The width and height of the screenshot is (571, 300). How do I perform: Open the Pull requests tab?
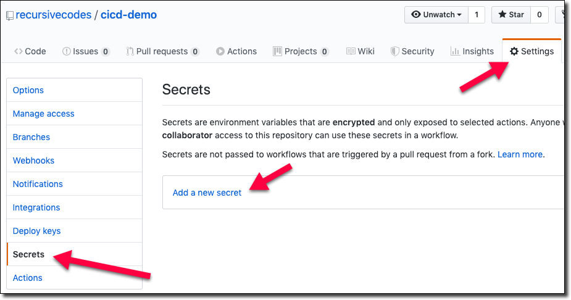click(162, 51)
